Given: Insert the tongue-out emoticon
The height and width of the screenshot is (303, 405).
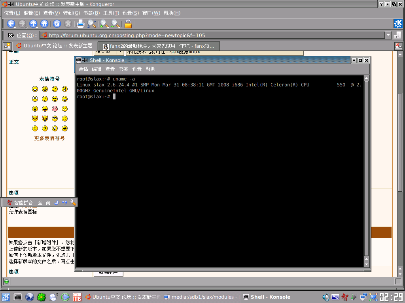Looking at the screenshot, I should tap(45, 108).
